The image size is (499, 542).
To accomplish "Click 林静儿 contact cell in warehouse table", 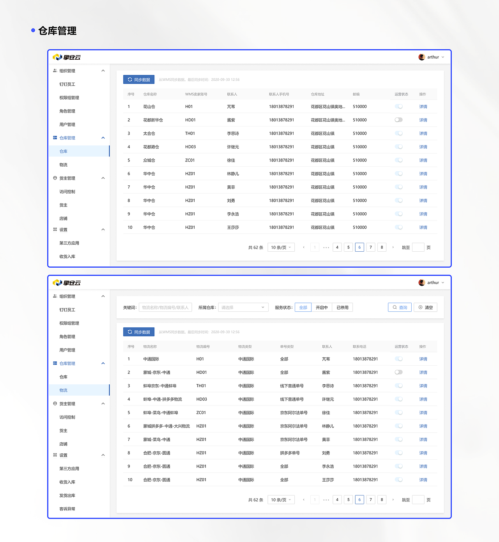I will [x=233, y=174].
